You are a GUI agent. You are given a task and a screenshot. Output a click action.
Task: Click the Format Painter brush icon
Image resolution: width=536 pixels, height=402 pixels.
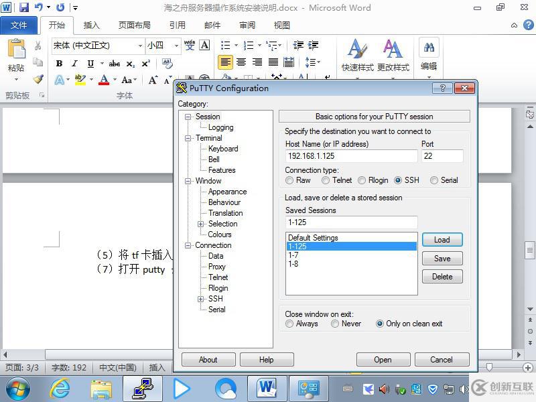pos(38,79)
